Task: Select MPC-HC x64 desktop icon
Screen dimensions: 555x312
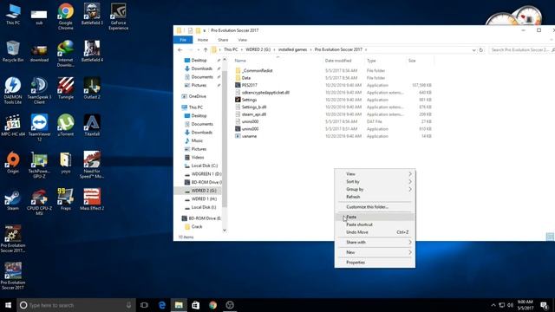Action: 13,126
